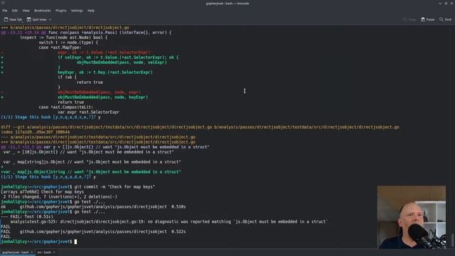Click the 'var _ map[string]js.Object' line
455x256 pixels.
pos(92,162)
